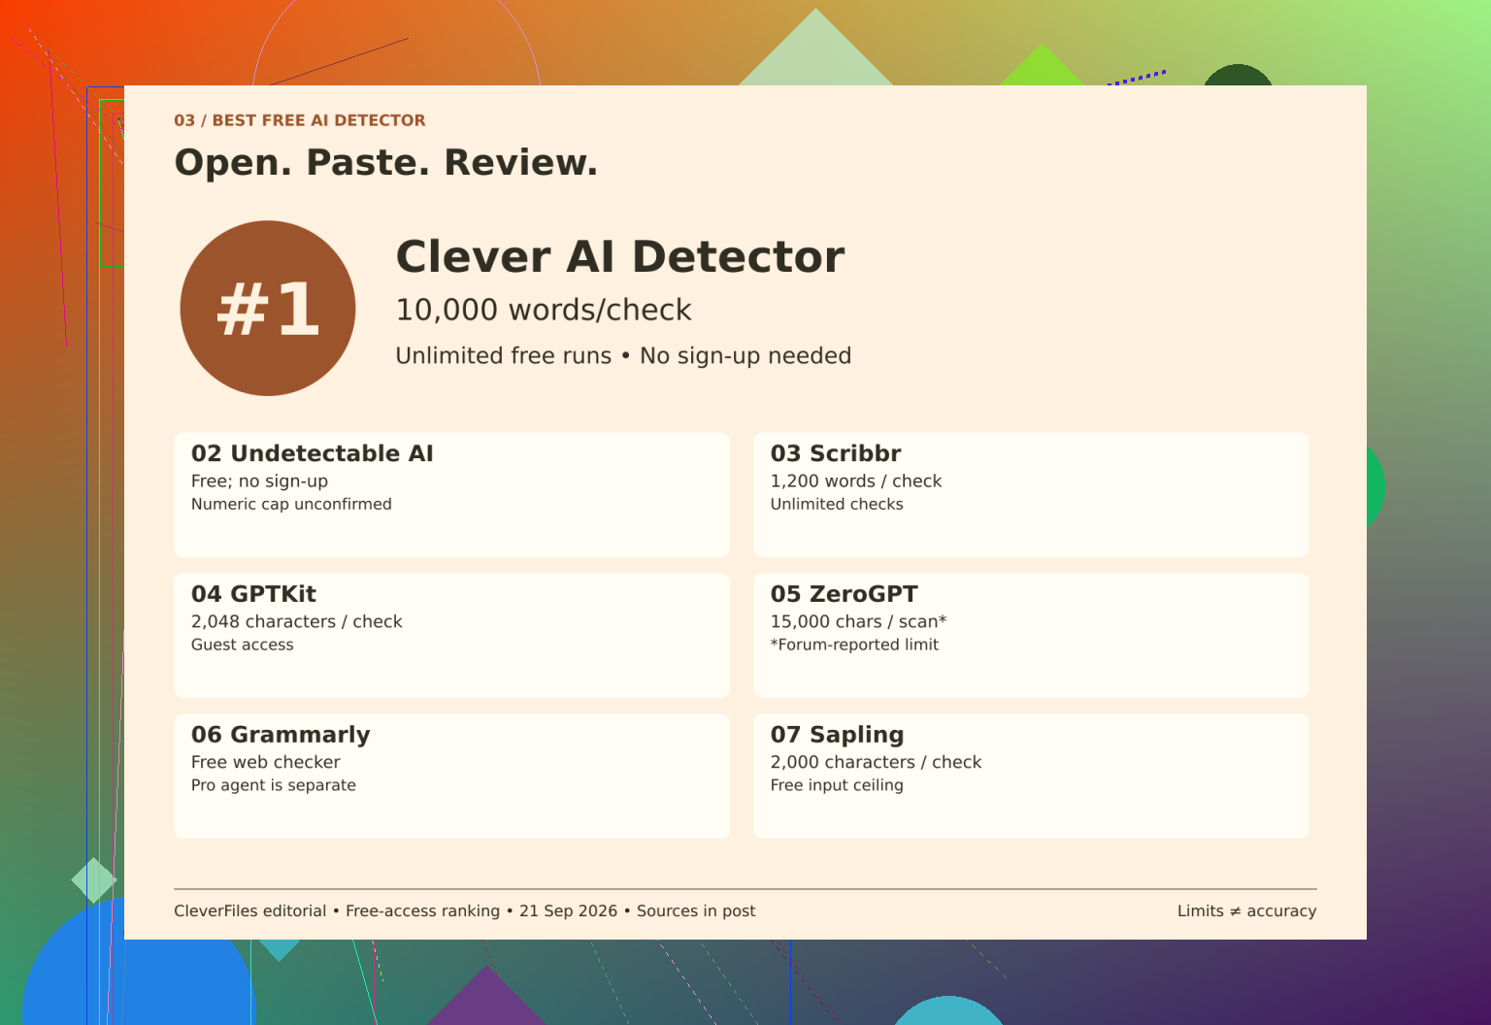Click the 'Numeric cap unconfirmed' note
Viewport: 1491px width, 1025px height.
(291, 505)
